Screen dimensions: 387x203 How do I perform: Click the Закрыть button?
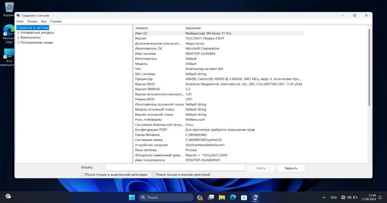pyautogui.click(x=291, y=168)
